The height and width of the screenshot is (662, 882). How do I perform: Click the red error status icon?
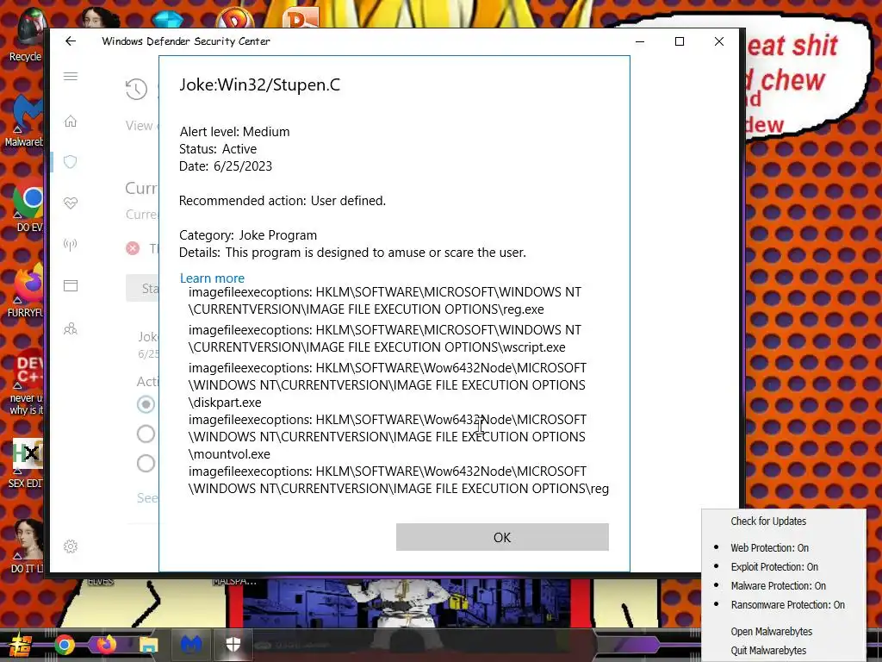click(133, 248)
